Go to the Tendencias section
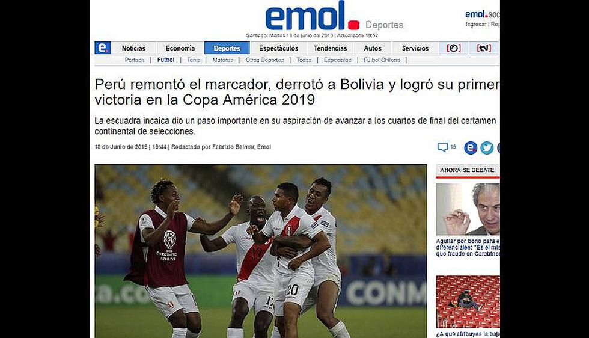The image size is (589, 338). pos(330,48)
